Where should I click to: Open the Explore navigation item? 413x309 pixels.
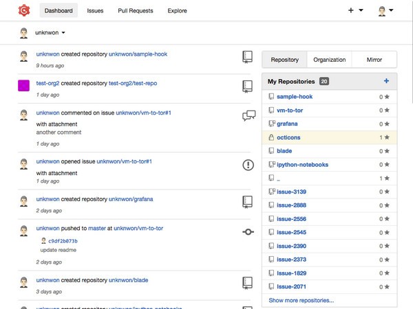pos(177,11)
